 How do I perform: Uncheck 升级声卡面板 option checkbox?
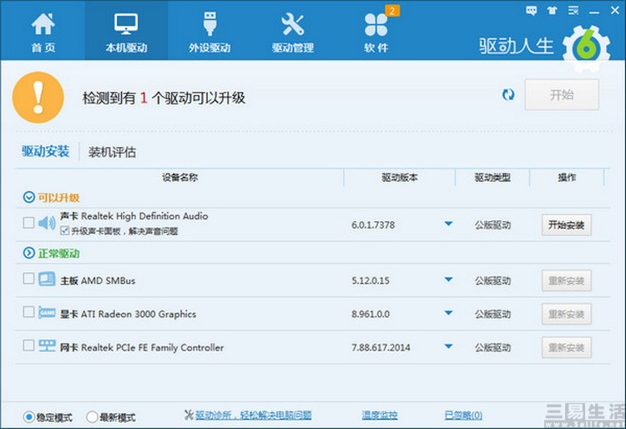coord(65,231)
